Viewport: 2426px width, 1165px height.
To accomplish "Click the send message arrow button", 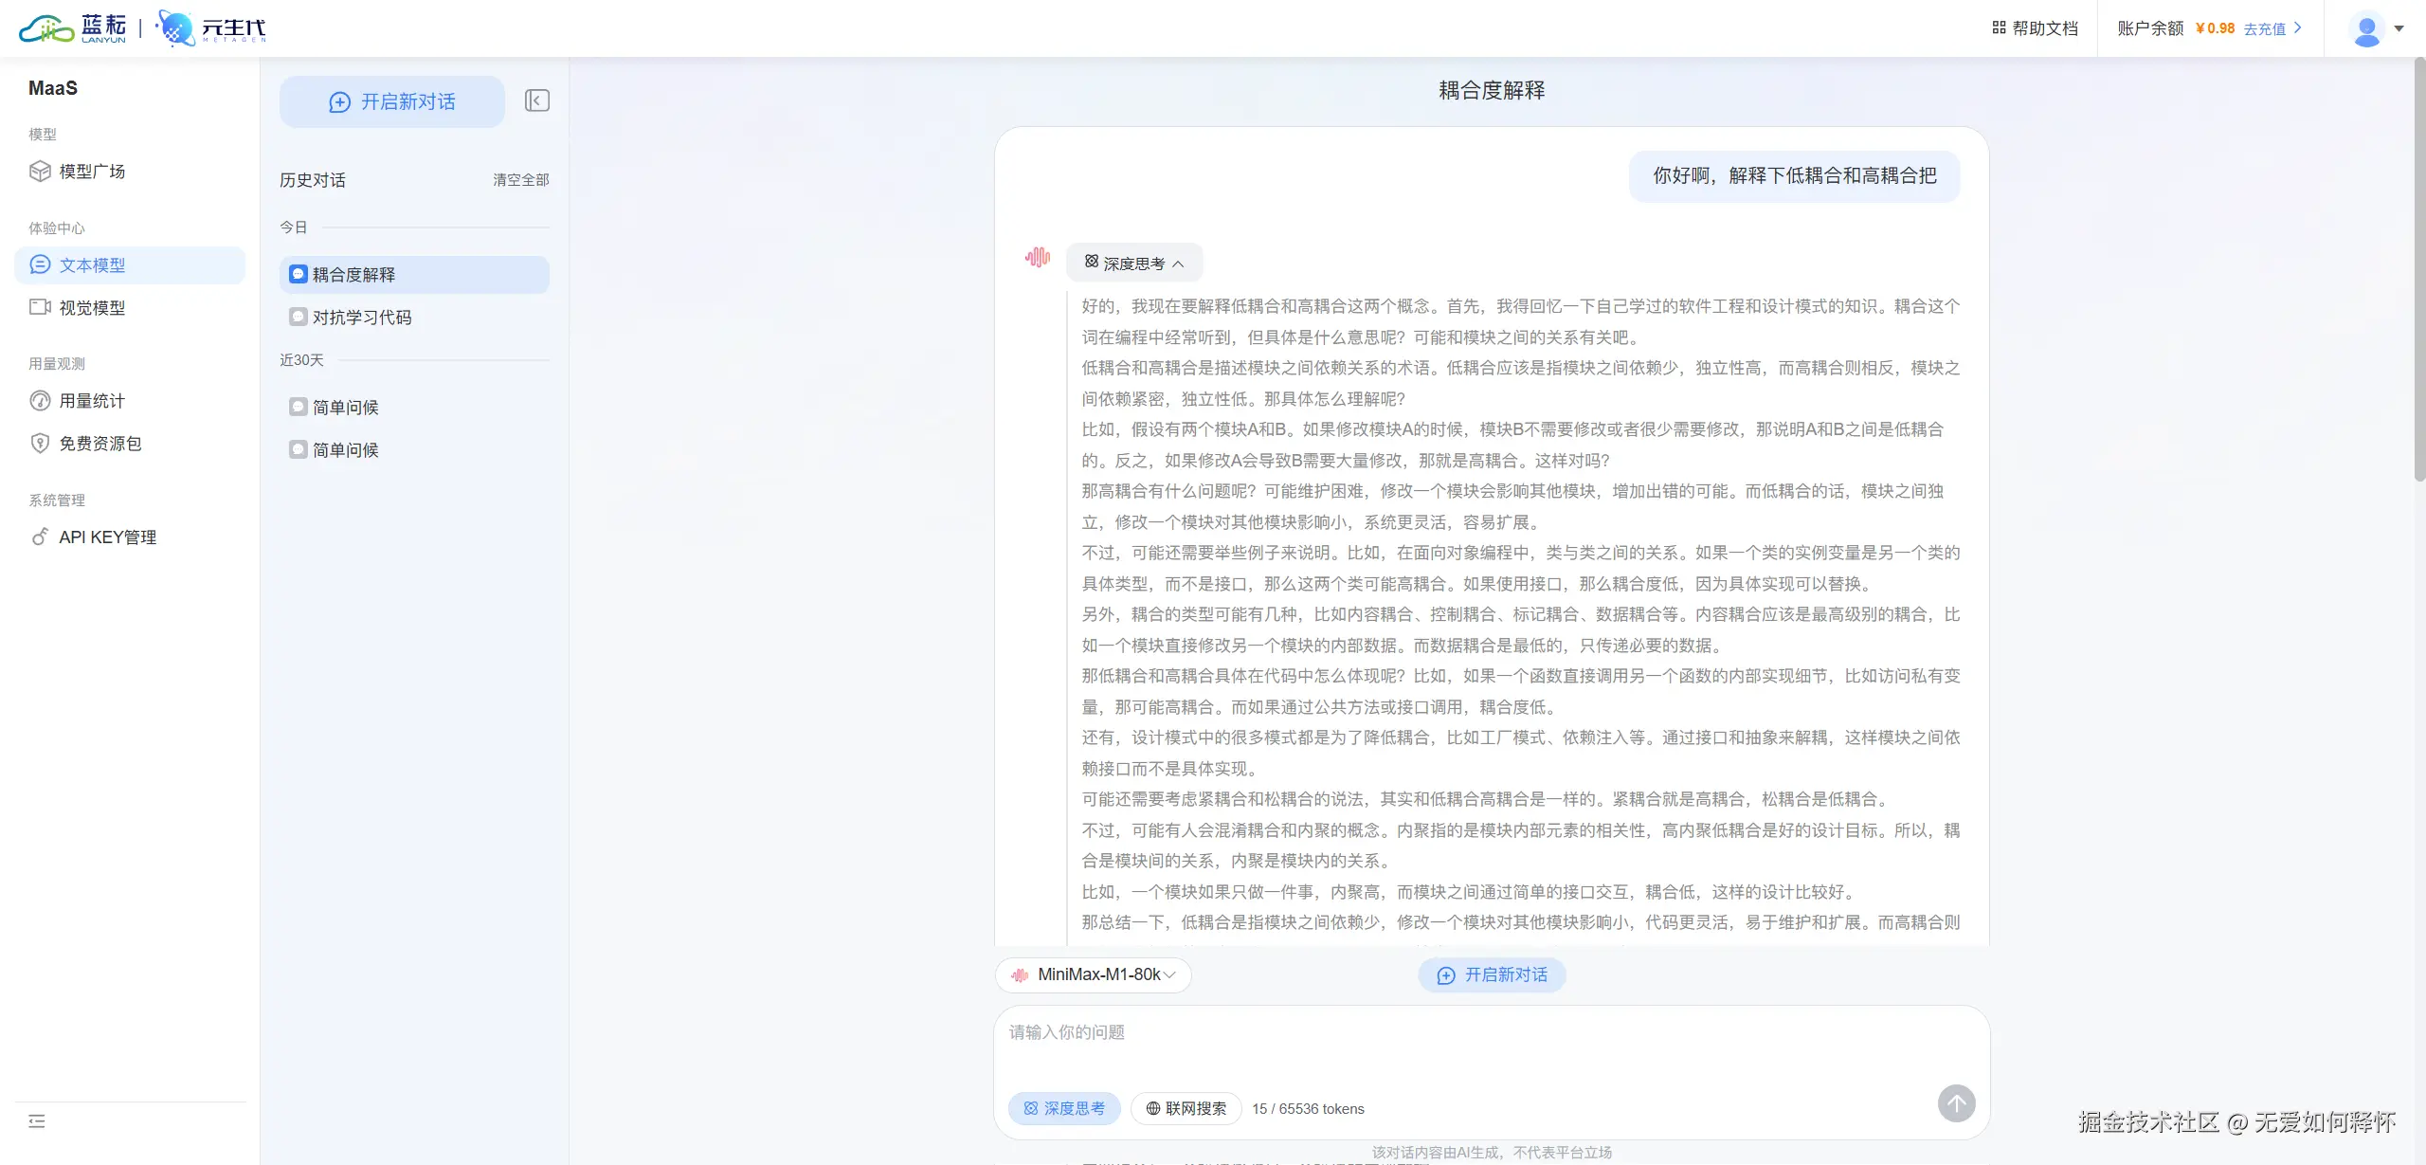I will (1956, 1103).
